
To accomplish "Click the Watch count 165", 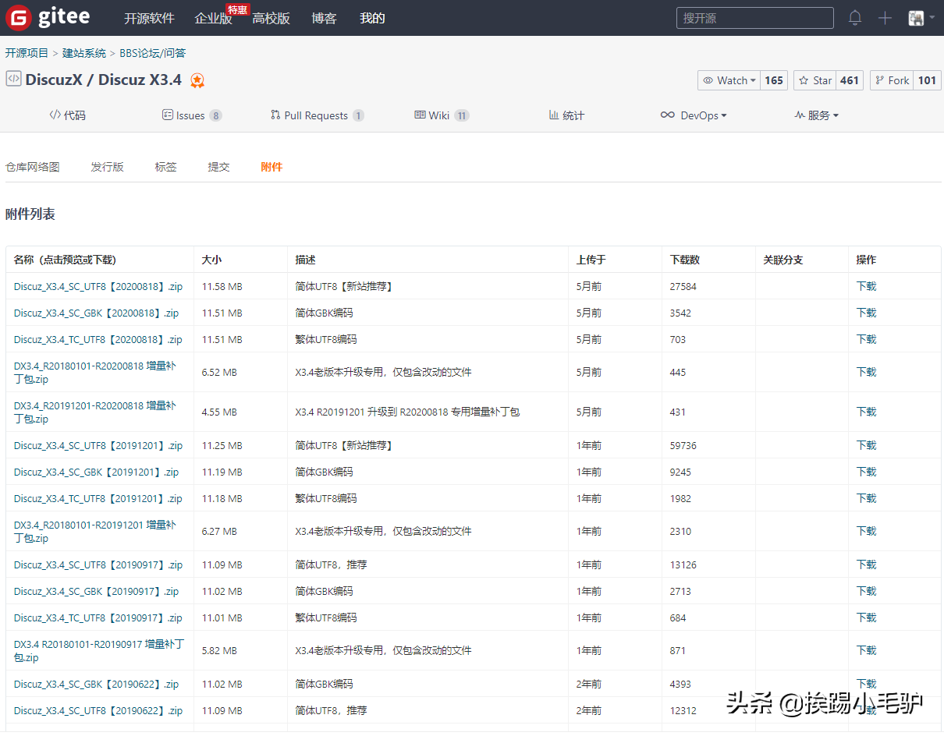I will pos(773,80).
